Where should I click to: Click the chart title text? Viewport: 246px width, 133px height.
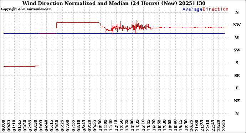coord(114,3)
